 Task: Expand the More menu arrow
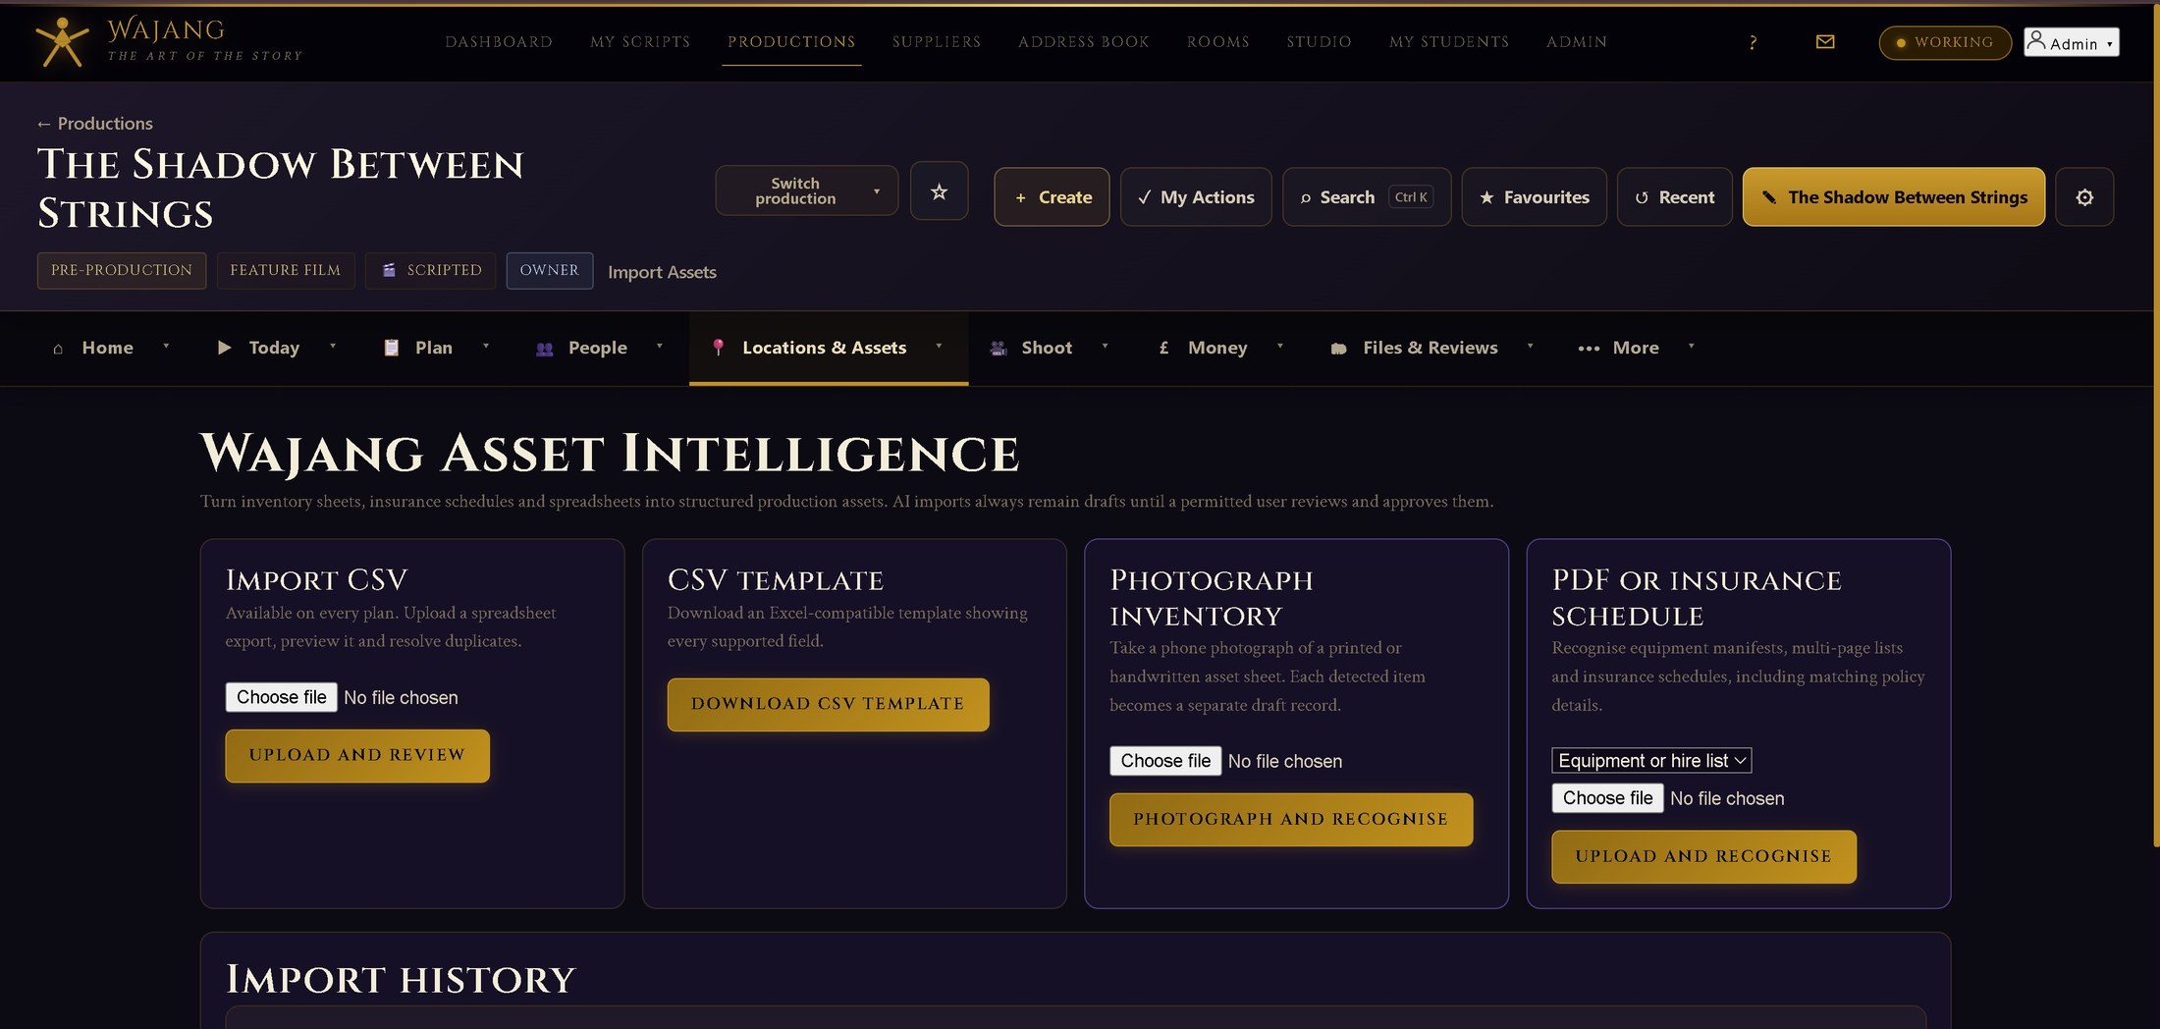click(1692, 347)
